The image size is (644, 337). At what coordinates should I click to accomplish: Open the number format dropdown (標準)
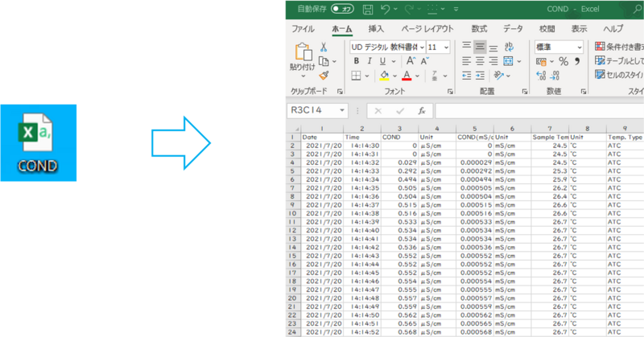pyautogui.click(x=581, y=47)
